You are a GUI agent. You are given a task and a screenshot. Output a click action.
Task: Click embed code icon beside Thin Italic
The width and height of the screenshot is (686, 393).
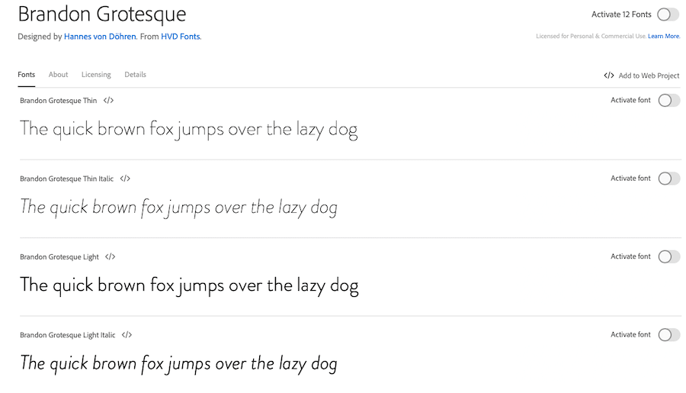click(125, 179)
